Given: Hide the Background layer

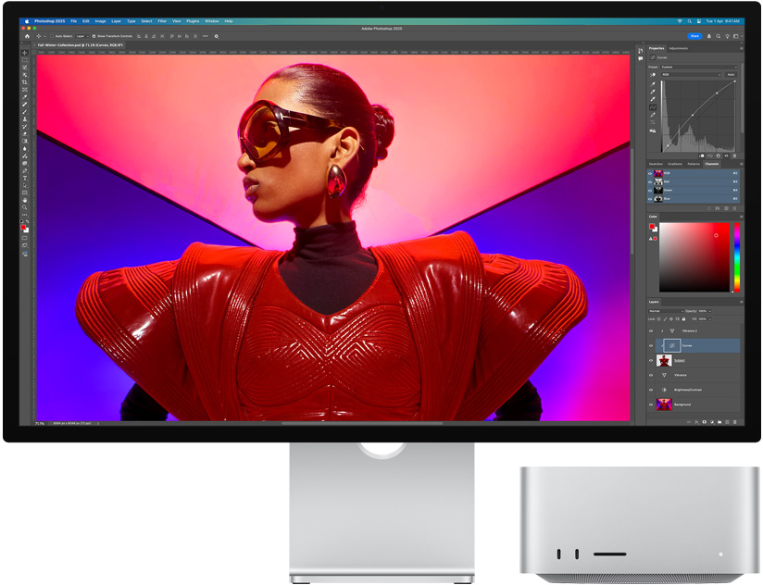Looking at the screenshot, I should [651, 404].
